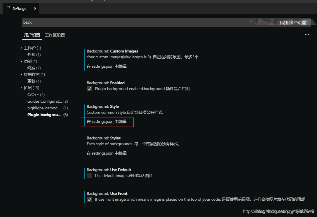Click the 'Background: Custom Images' heading
The width and height of the screenshot is (317, 217).
[x=112, y=51]
